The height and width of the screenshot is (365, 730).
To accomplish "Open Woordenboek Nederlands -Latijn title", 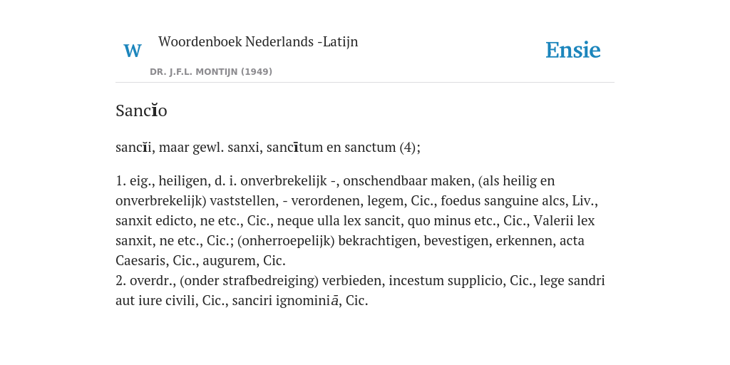I will [x=258, y=42].
